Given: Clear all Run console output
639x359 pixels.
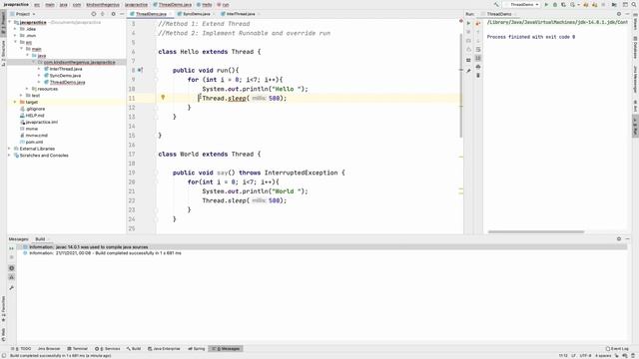Looking at the screenshot, I should tap(478, 76).
